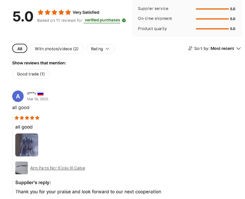Filter reviews with photos/videos

click(x=57, y=49)
